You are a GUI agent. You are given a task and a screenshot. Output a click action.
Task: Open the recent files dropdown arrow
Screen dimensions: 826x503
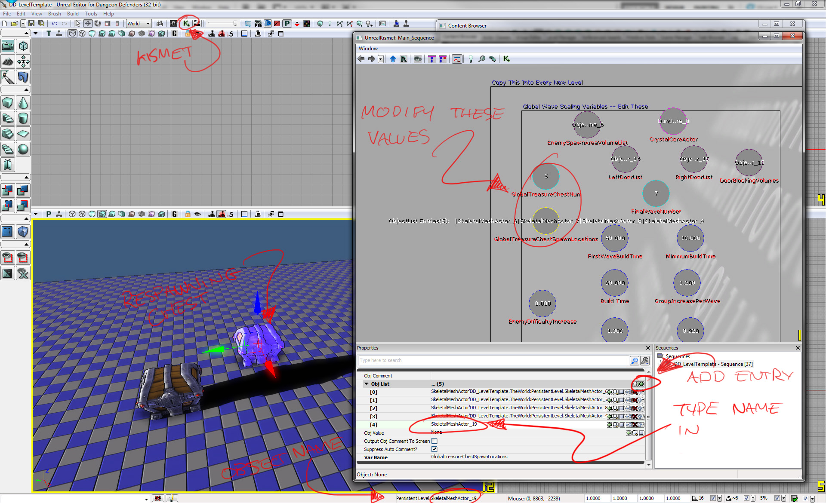point(23,24)
